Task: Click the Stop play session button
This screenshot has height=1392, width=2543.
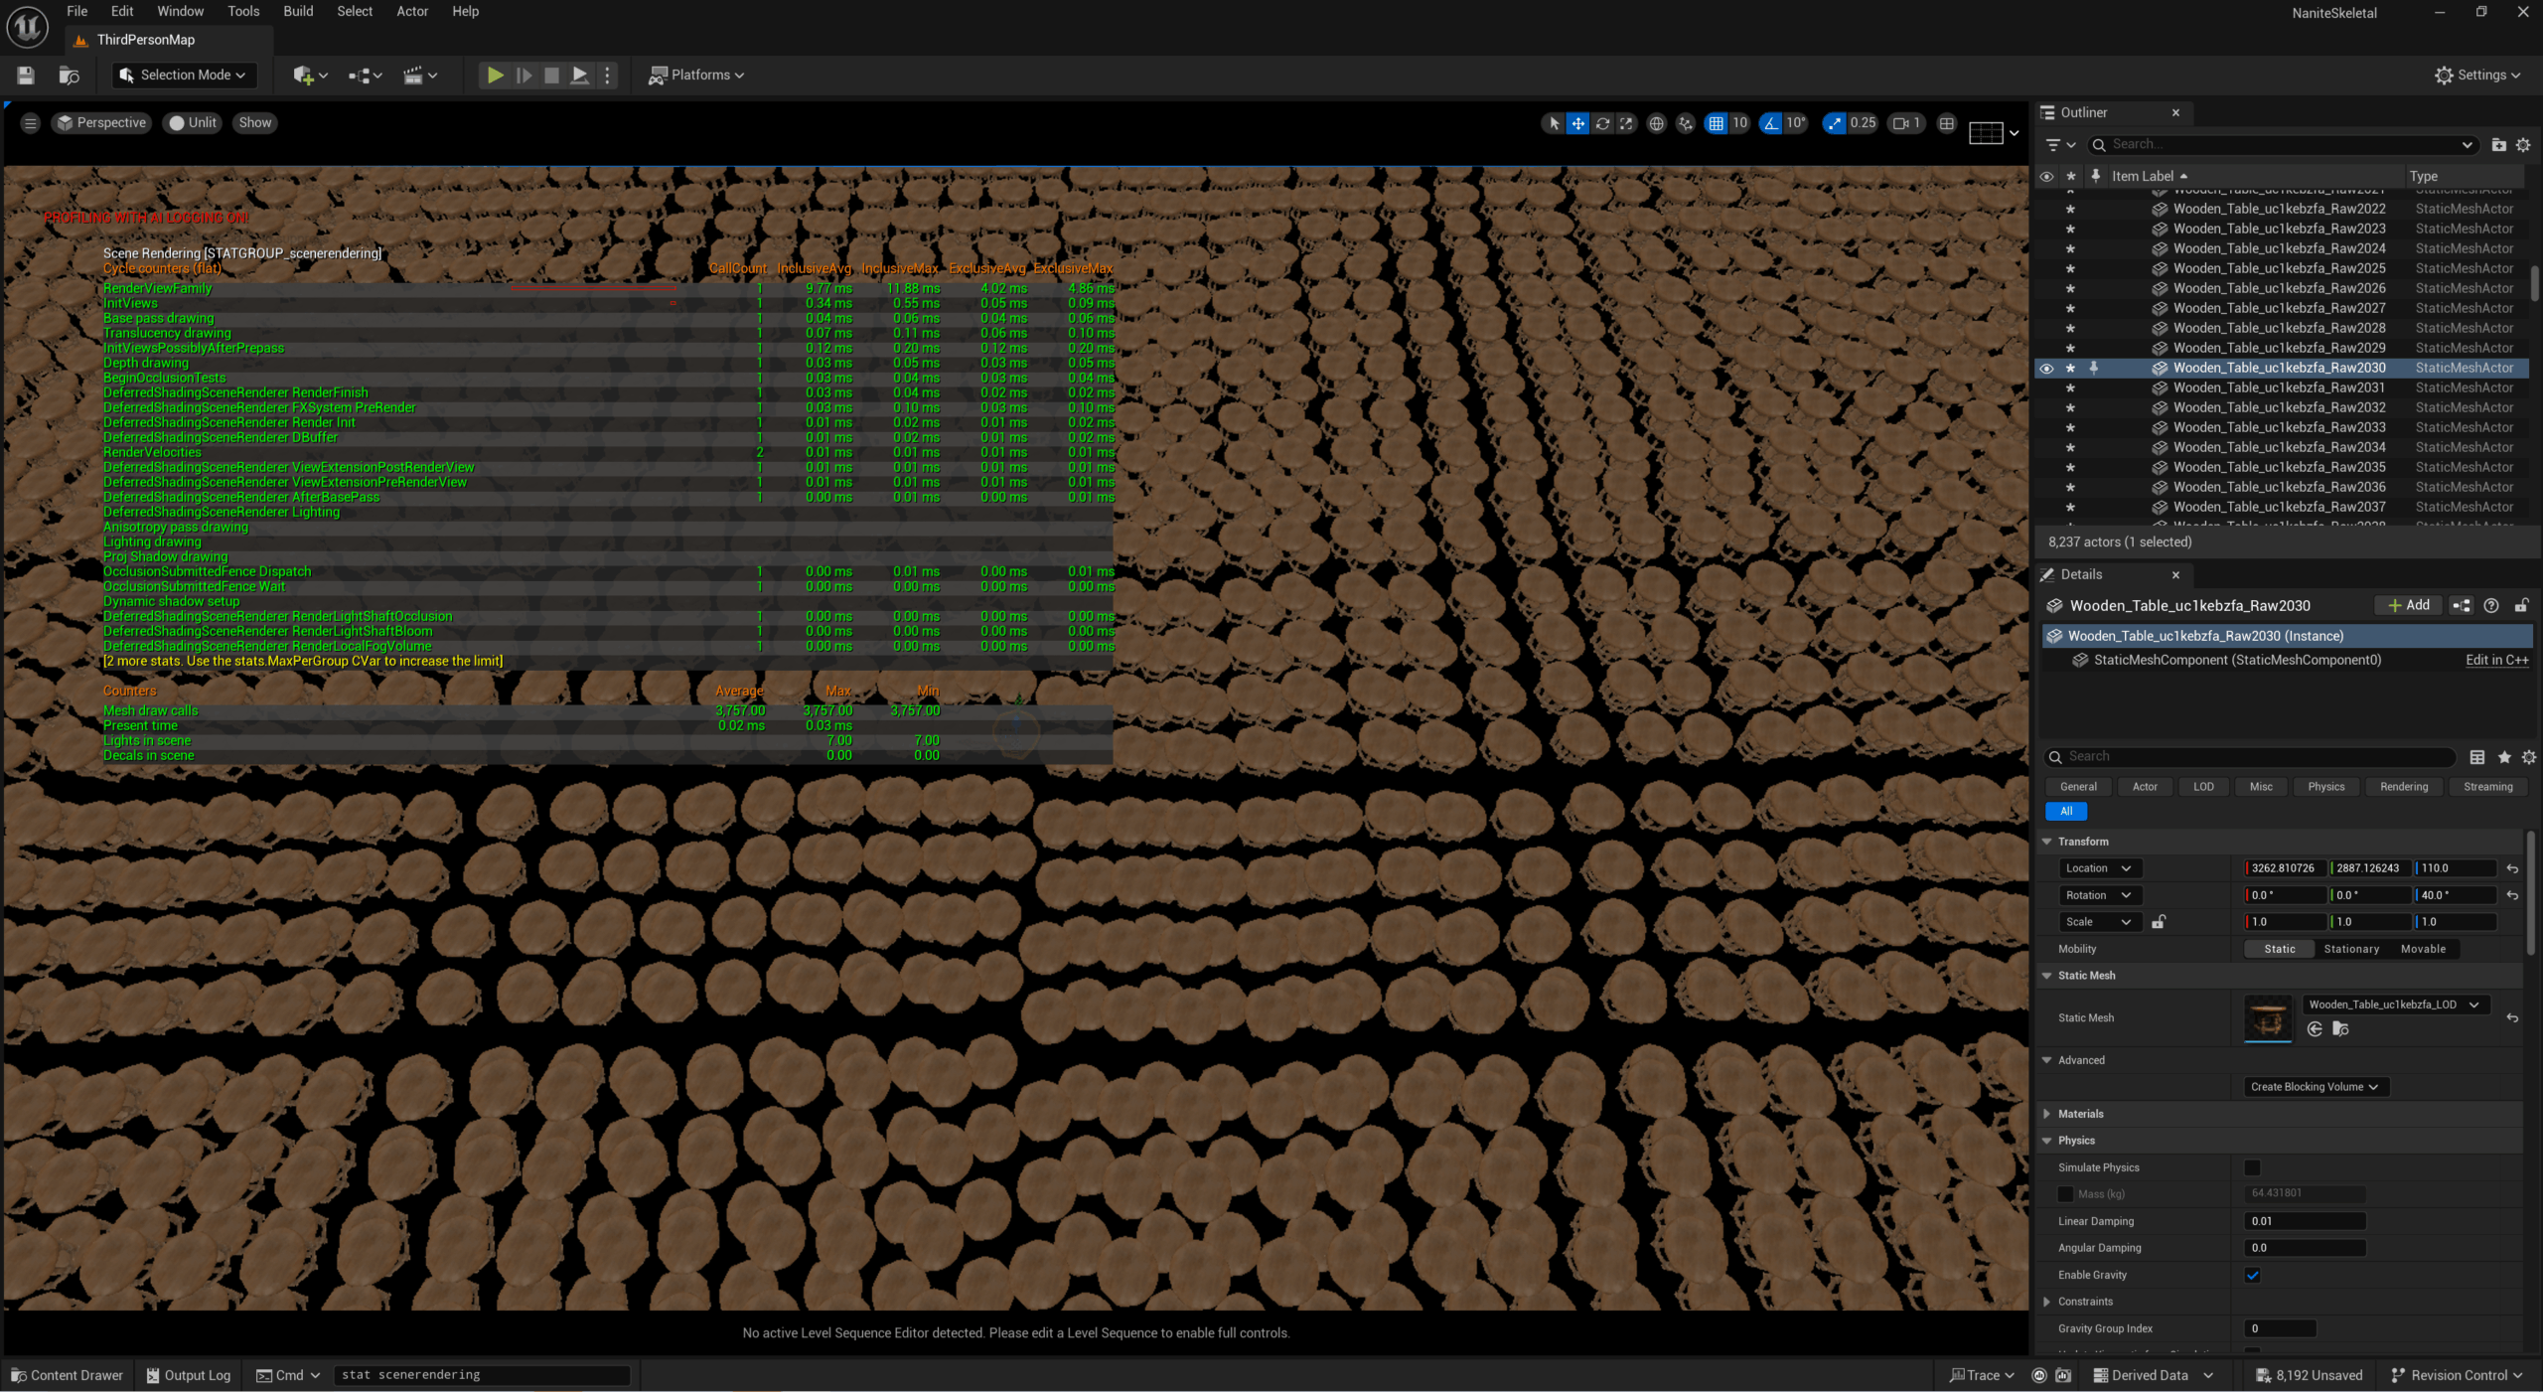Action: pyautogui.click(x=552, y=76)
